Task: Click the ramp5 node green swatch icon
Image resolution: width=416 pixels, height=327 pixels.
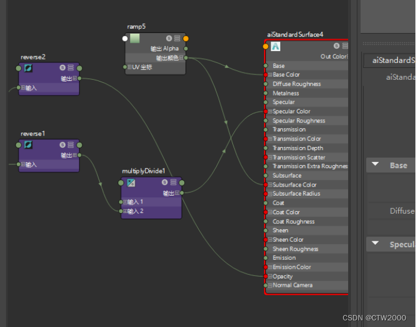Action: pyautogui.click(x=135, y=38)
